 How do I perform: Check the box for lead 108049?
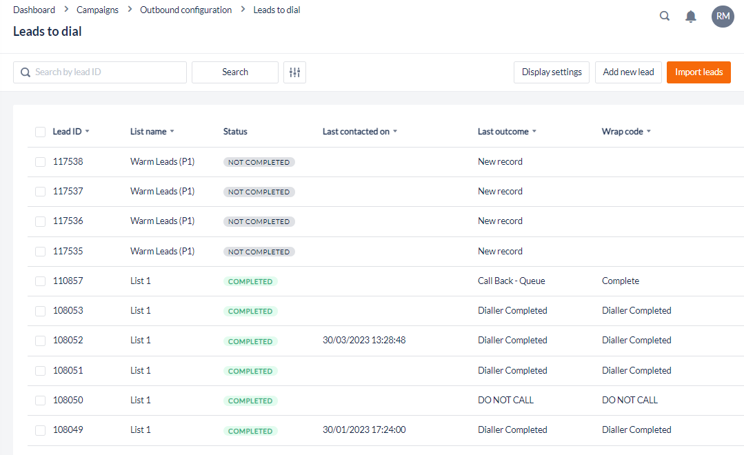(40, 430)
